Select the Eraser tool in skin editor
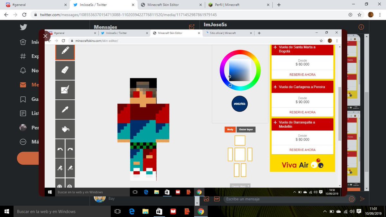 click(65, 70)
